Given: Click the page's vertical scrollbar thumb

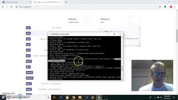Looking at the screenshot, I should pos(177,36).
